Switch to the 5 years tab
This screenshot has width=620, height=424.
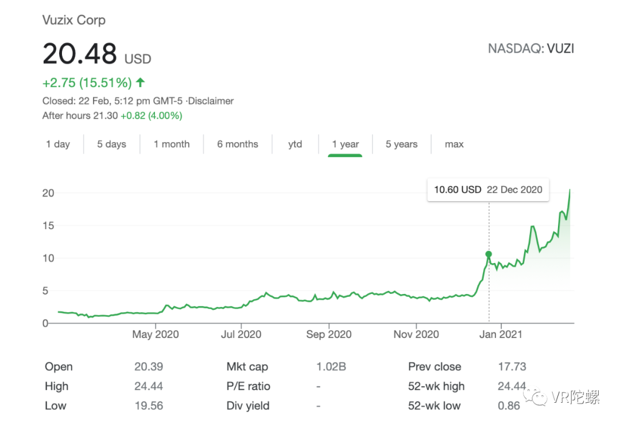tap(401, 144)
